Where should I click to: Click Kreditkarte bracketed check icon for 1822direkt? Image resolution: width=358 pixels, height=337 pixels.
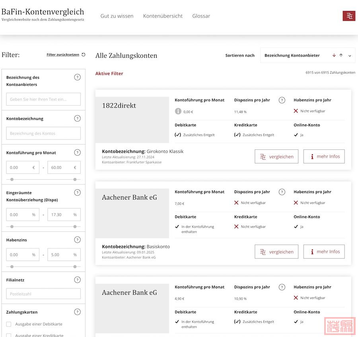pyautogui.click(x=237, y=135)
